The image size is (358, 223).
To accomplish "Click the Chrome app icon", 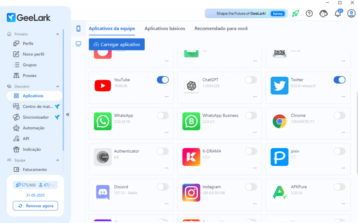I will (x=279, y=121).
